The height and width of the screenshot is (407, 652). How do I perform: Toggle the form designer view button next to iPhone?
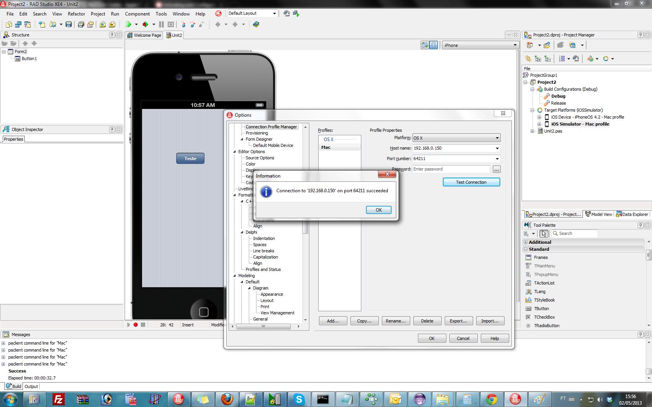434,45
